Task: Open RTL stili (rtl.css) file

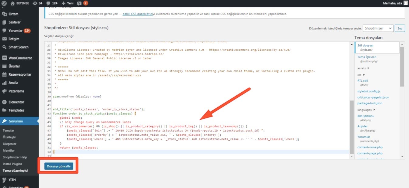Action: (363, 83)
